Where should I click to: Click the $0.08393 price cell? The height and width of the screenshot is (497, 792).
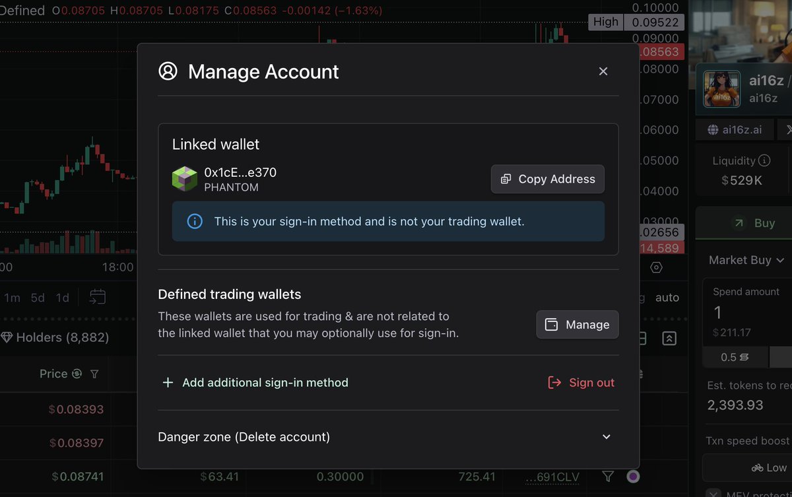[76, 409]
